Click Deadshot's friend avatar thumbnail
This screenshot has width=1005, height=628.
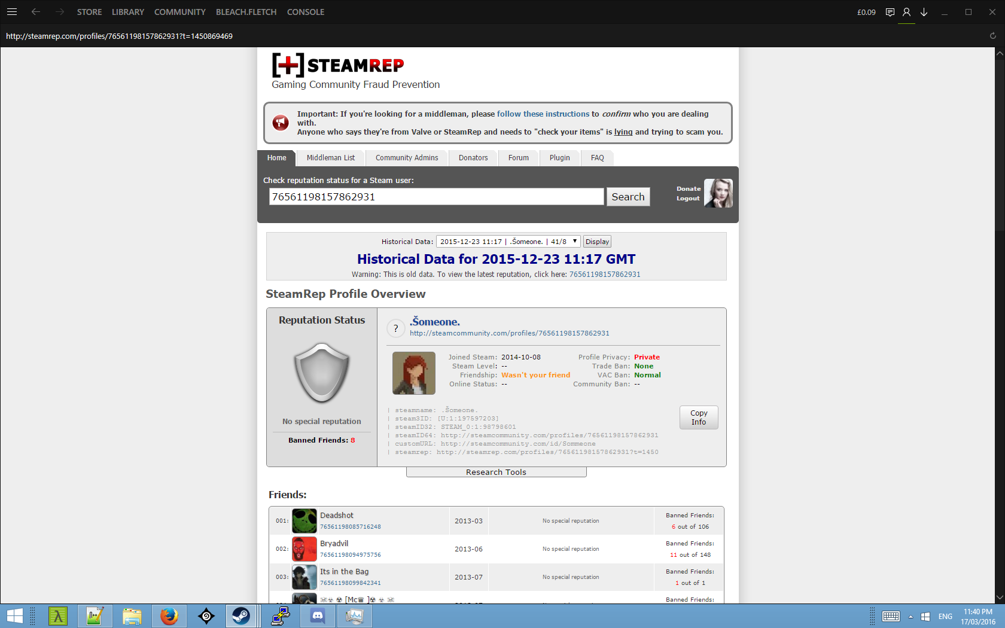[x=304, y=521]
